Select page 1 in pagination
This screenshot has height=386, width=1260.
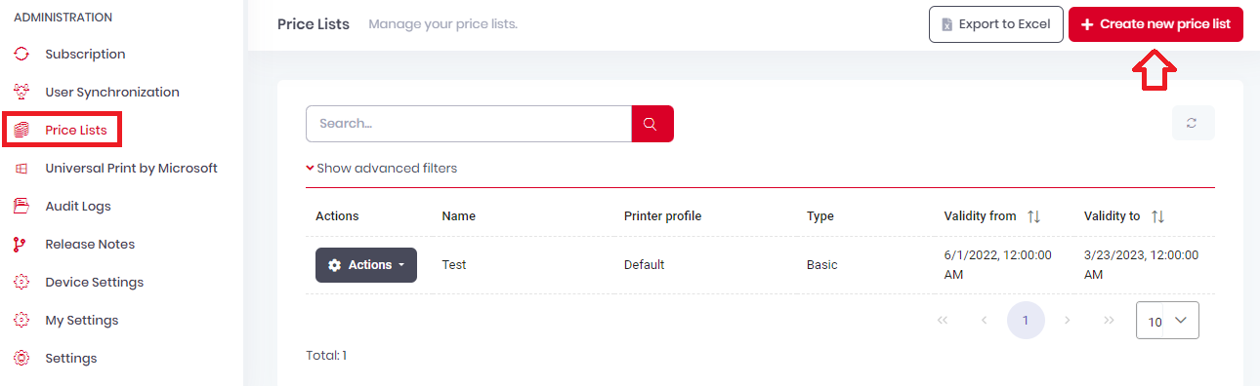tap(1026, 320)
